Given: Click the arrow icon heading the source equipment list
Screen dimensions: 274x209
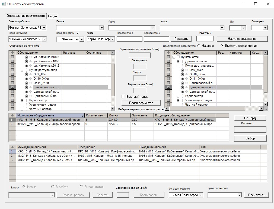Looking at the screenshot, I should click(12, 53).
